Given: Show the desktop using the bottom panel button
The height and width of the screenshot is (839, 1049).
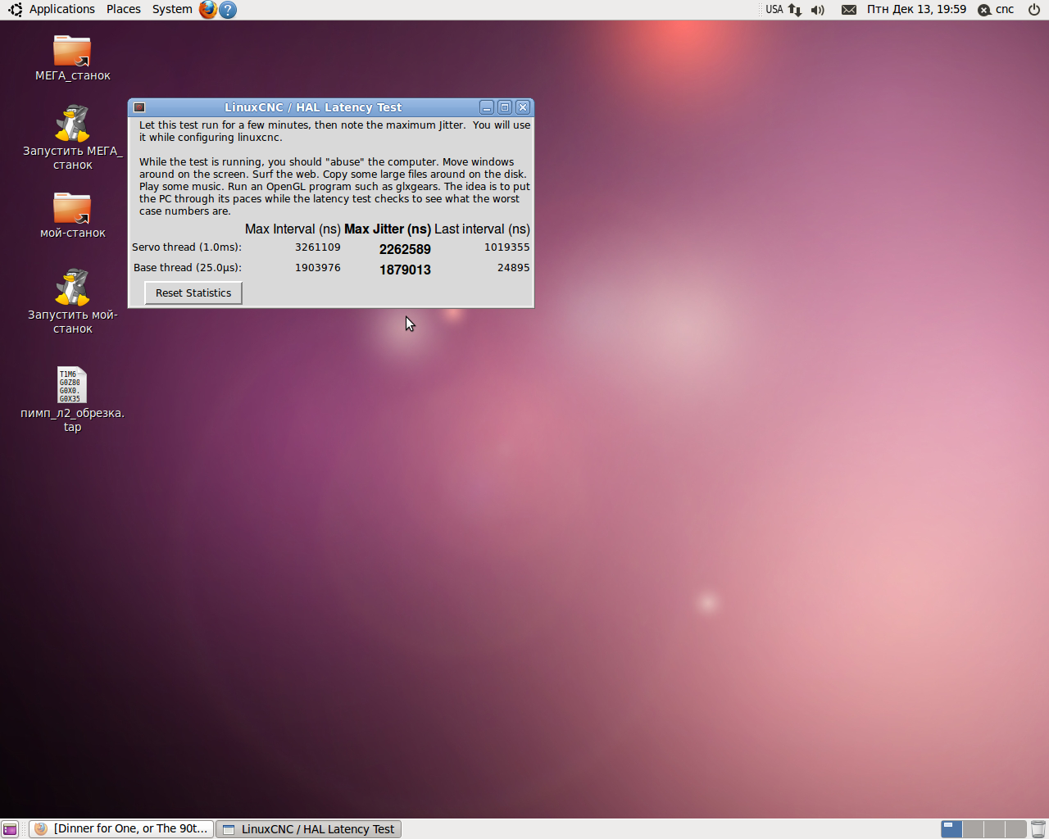Looking at the screenshot, I should click(x=10, y=829).
